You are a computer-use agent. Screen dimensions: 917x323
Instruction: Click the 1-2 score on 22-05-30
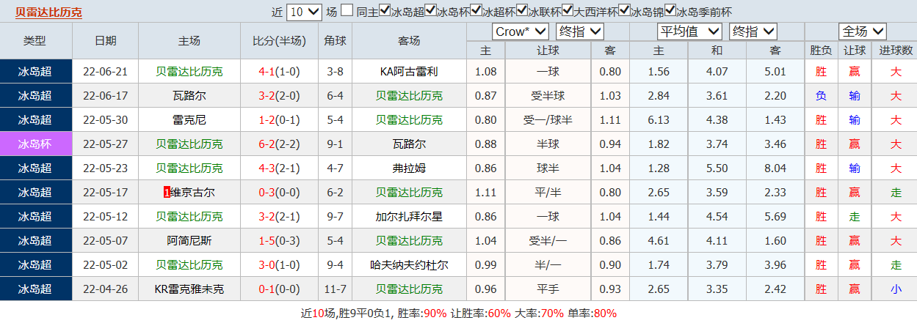click(267, 120)
